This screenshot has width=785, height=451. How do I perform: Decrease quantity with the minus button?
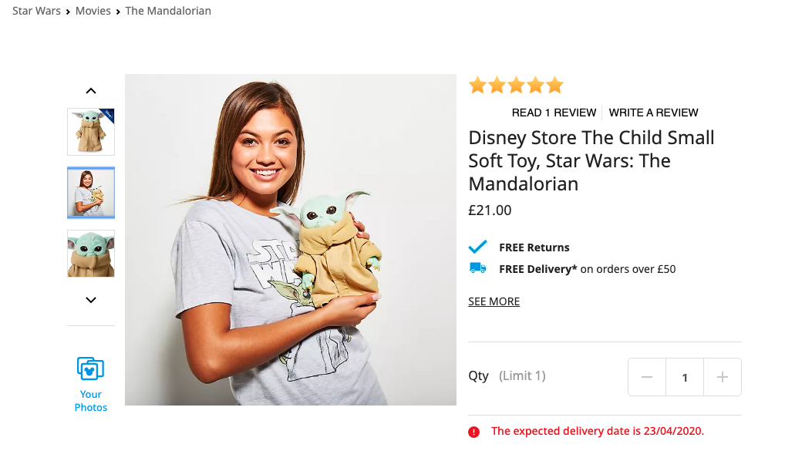pos(647,377)
